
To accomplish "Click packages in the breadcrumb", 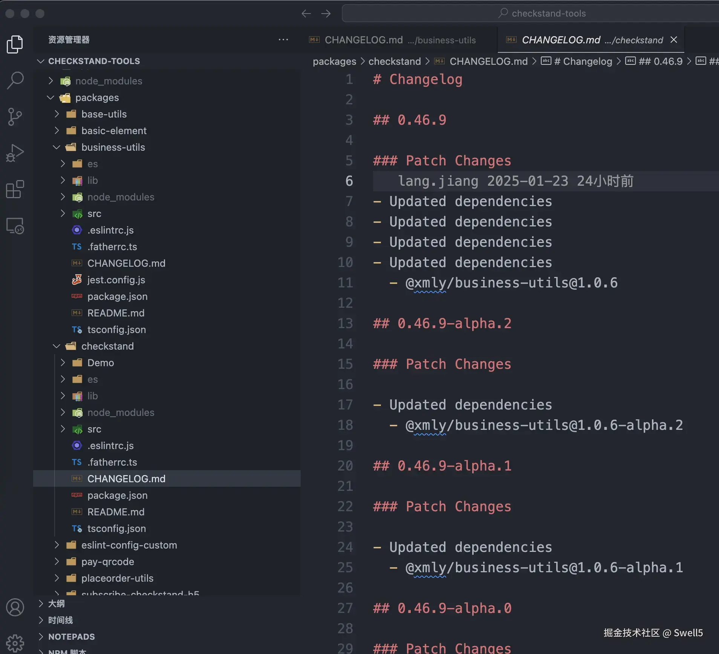I will [334, 61].
